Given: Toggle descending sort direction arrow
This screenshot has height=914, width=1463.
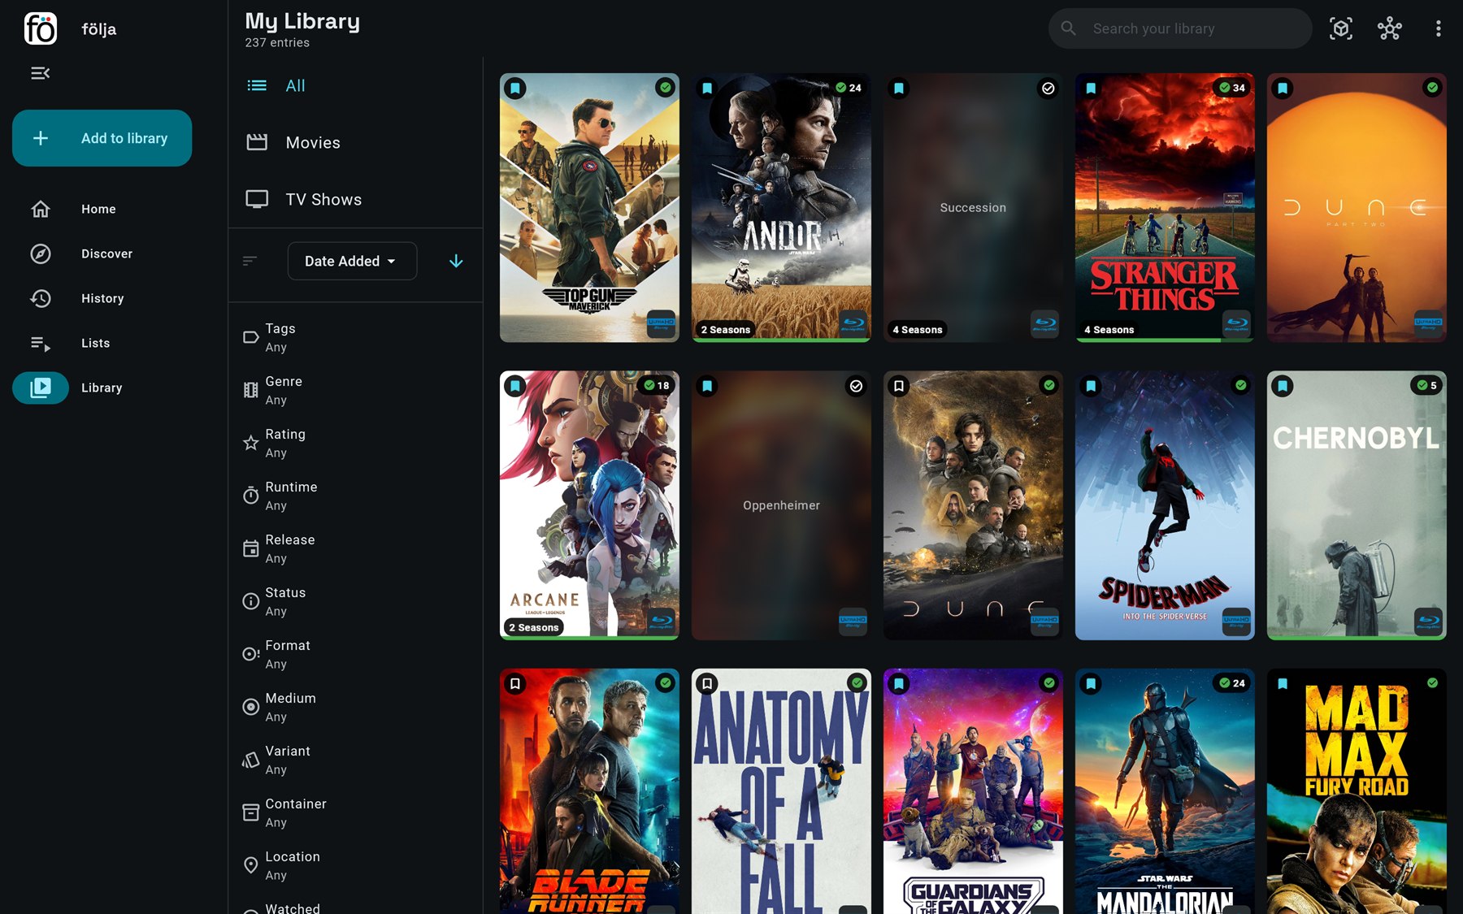Looking at the screenshot, I should pos(456,261).
